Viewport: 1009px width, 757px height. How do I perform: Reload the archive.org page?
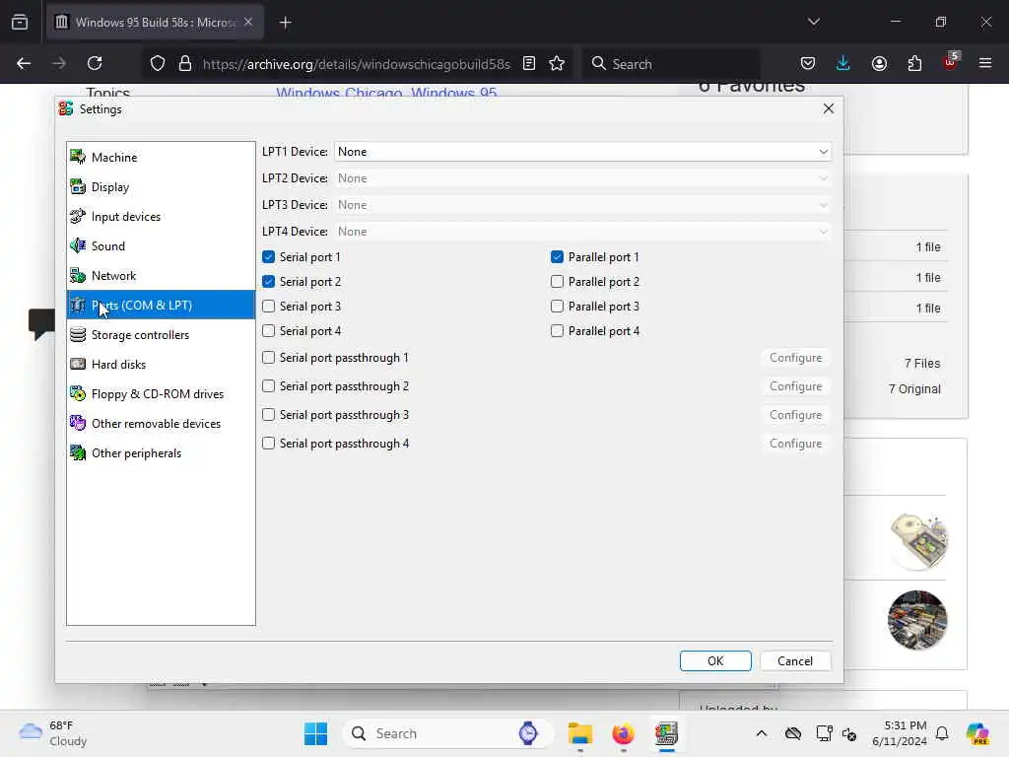click(x=95, y=64)
